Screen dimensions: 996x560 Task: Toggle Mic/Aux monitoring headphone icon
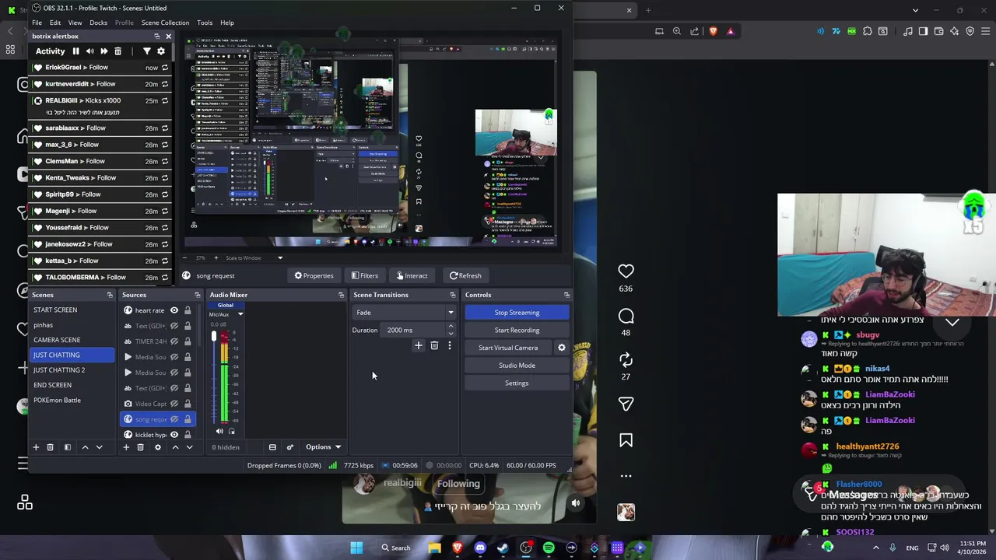pyautogui.click(x=231, y=431)
